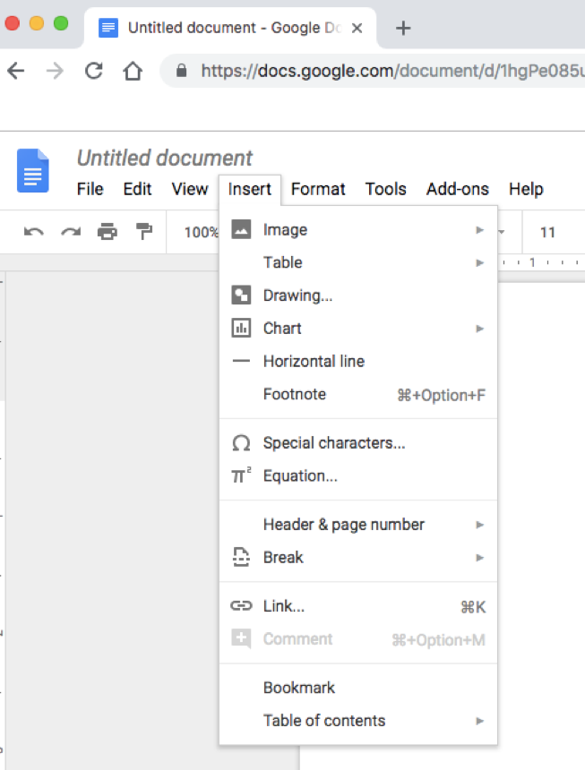Open a new browser tab
Viewport: 585px width, 770px height.
pos(403,28)
